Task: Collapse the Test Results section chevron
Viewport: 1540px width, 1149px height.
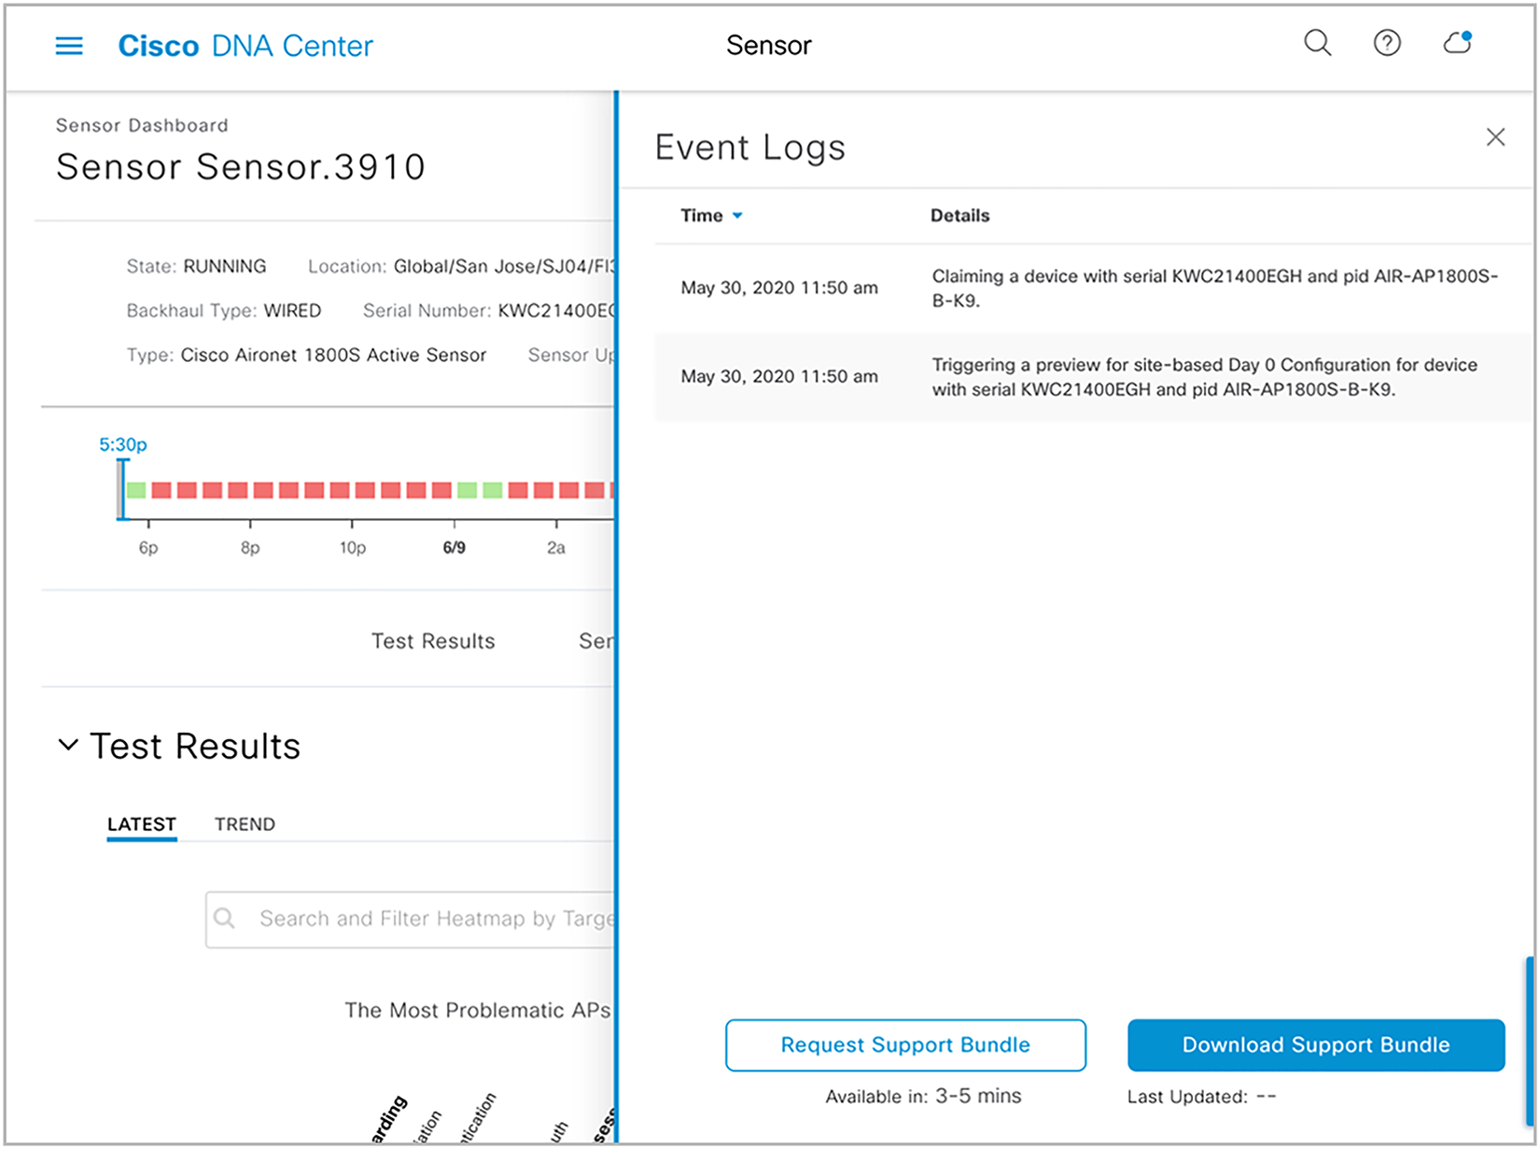Action: point(68,745)
